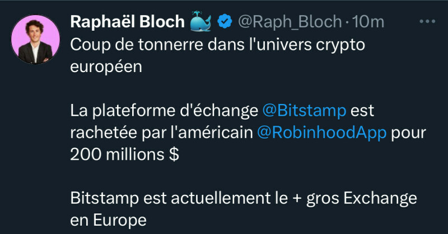Open the three-dot more options menu
448x234 pixels.
(x=427, y=21)
